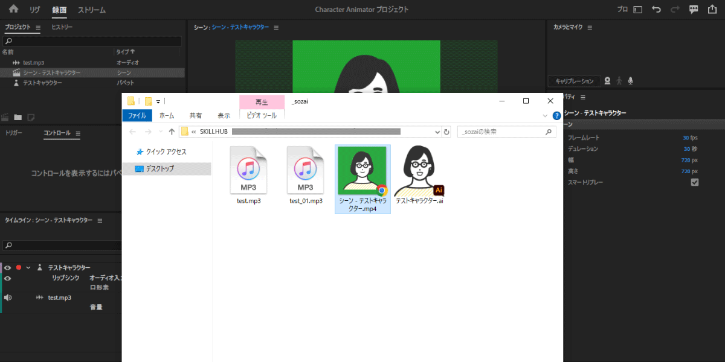Open the ファイル menu in Explorer

pyautogui.click(x=137, y=115)
